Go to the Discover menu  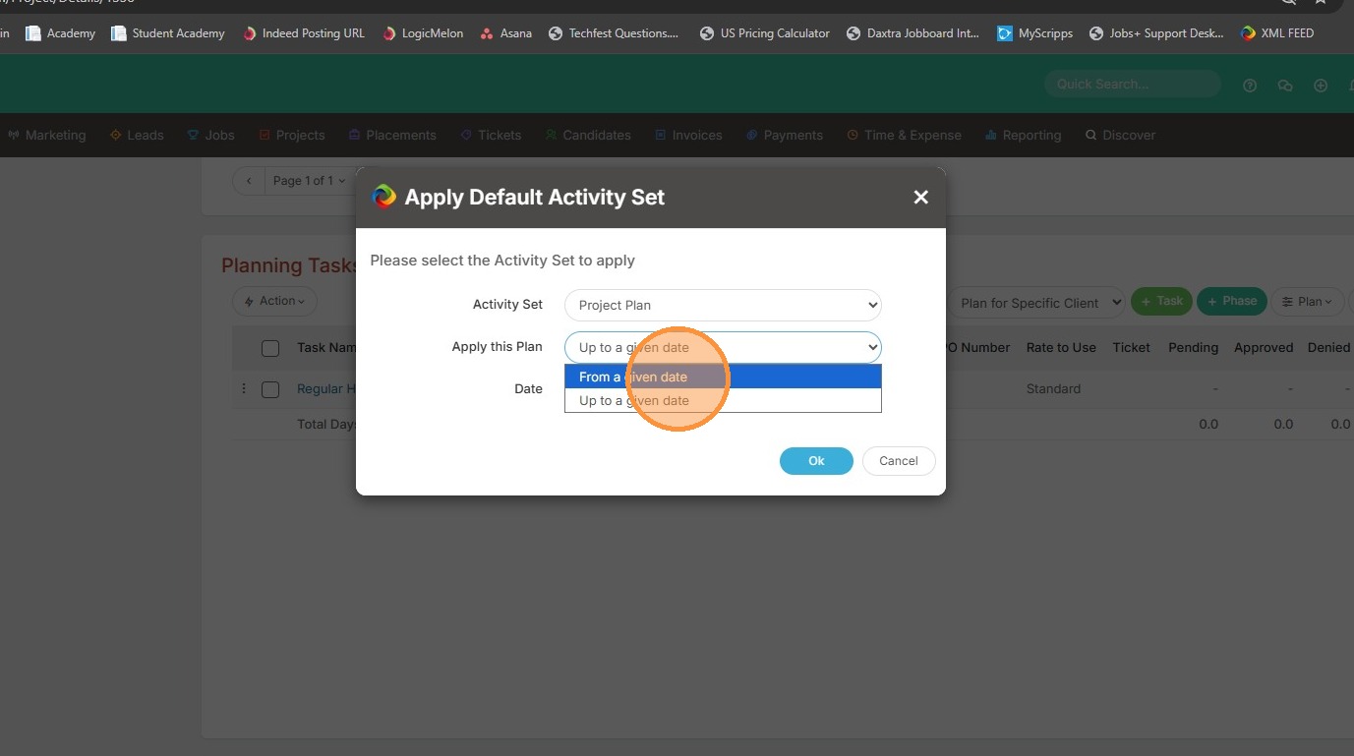point(1120,136)
